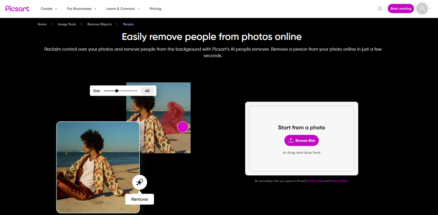Image resolution: width=438 pixels, height=215 pixels.
Task: Select the People breadcrumb
Action: pyautogui.click(x=128, y=24)
